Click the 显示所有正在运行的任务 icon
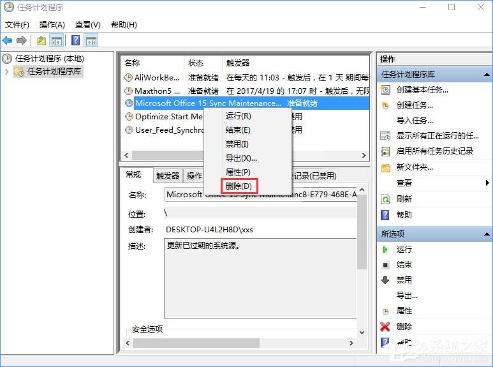493x367 pixels. click(x=385, y=136)
